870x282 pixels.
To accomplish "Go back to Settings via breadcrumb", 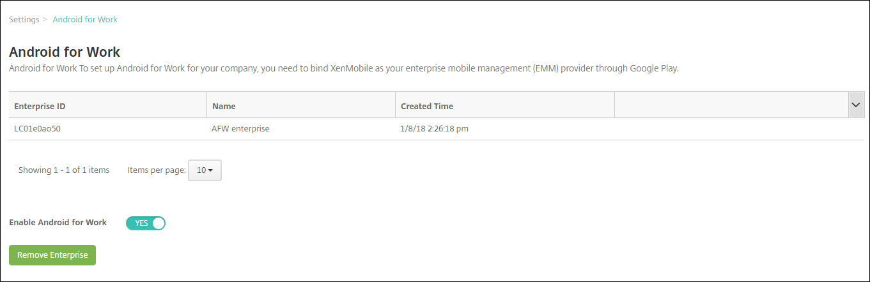I will tap(24, 20).
